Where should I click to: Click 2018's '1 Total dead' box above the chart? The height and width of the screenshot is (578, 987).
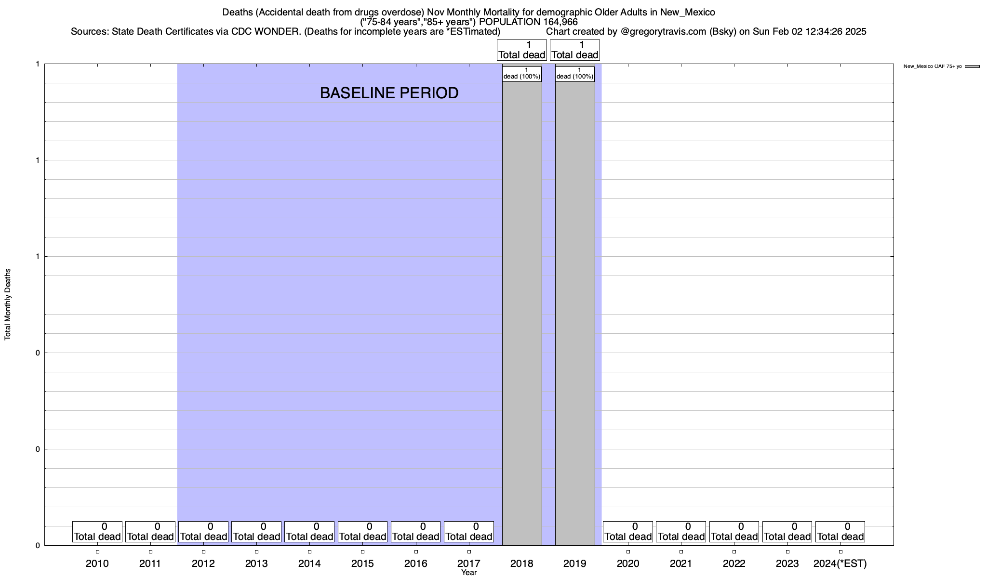(522, 50)
